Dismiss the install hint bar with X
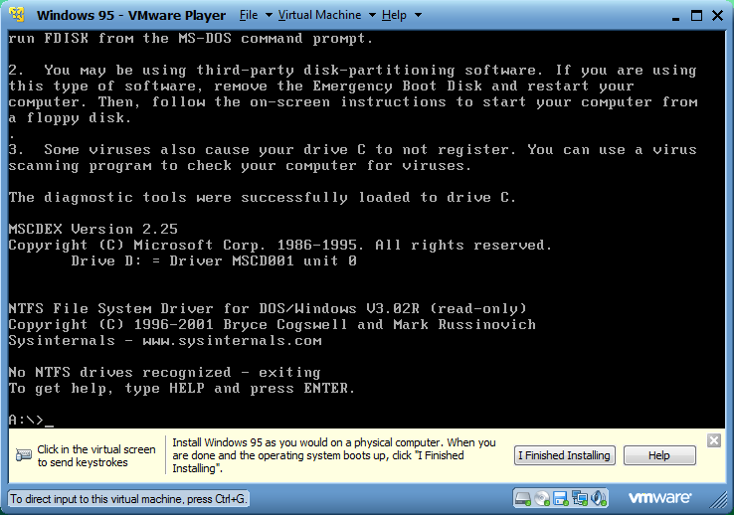Screen dimensions: 734x515 (714, 440)
